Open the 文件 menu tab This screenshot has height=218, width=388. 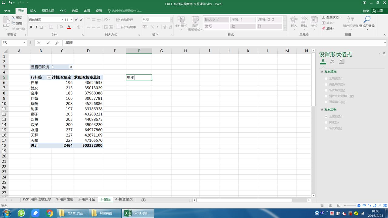click(x=7, y=11)
